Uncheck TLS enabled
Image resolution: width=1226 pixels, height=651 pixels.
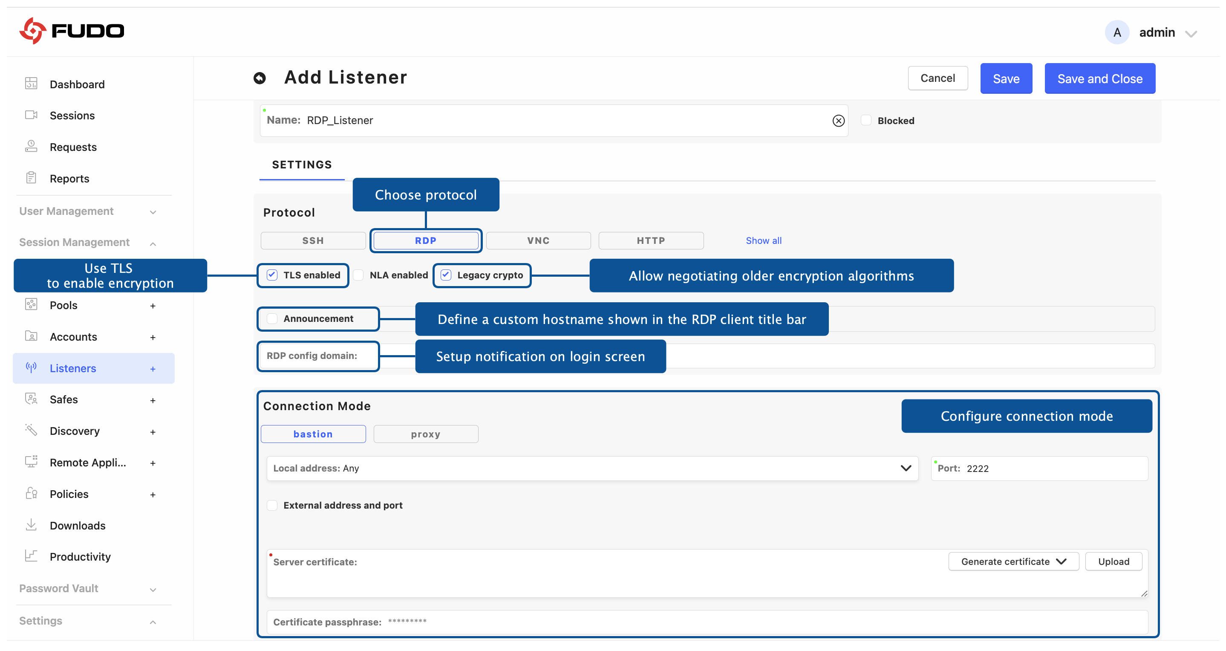click(x=272, y=275)
